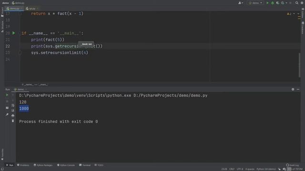Click the demo project breadcrumb at top left
This screenshot has height=171, width=305.
tap(5, 3)
